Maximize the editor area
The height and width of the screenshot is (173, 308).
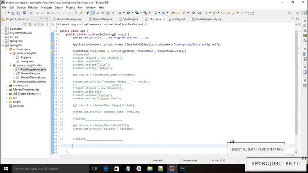tap(298, 19)
